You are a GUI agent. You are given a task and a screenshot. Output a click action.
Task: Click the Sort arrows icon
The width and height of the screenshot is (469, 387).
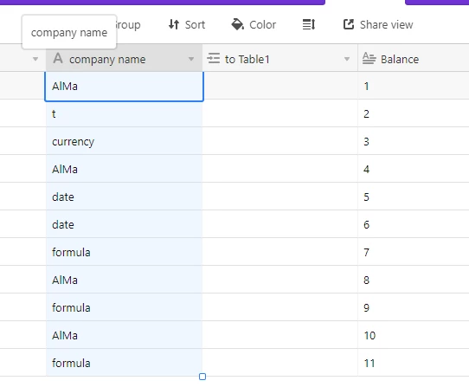174,24
